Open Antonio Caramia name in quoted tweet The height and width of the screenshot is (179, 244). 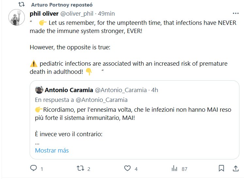68,90
